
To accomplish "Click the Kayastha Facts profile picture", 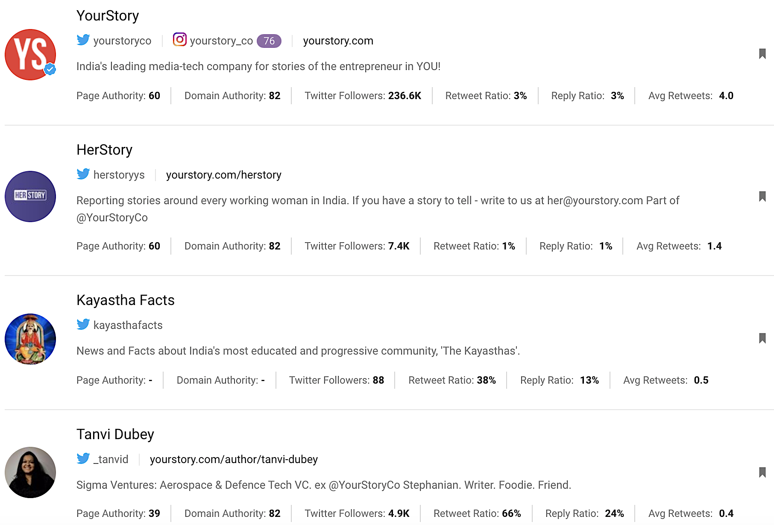I will (30, 339).
